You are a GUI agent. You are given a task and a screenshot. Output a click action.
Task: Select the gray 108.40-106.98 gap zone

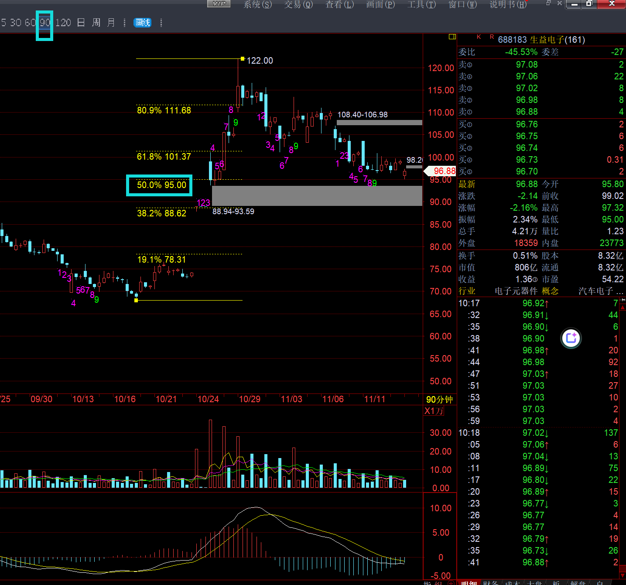click(380, 123)
